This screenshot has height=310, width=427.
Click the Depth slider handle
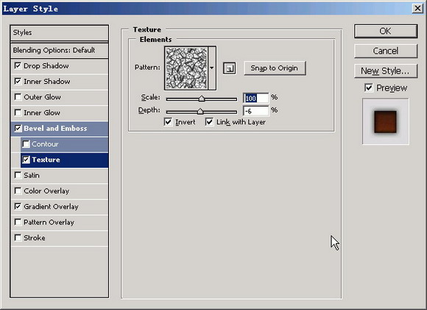coord(200,111)
